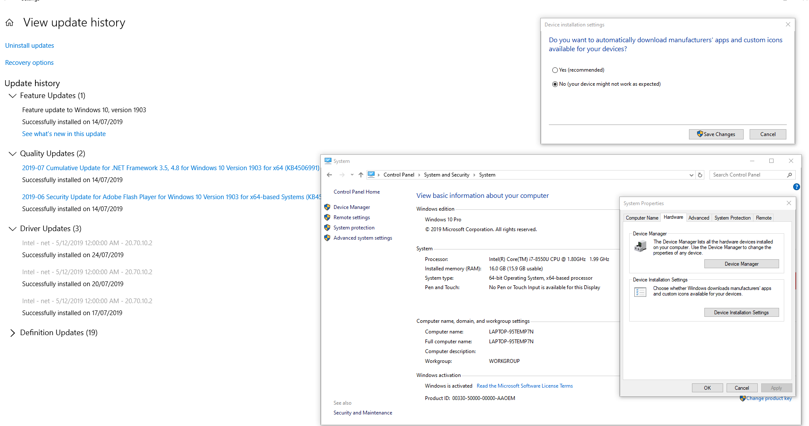The height and width of the screenshot is (426, 809).
Task: Open Uninstall updates link
Action: click(29, 46)
